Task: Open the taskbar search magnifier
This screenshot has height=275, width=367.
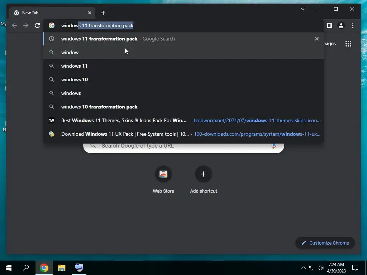Action: coord(26,268)
